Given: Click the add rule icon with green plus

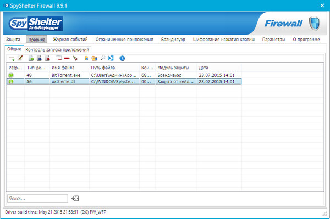Looking at the screenshot, I should 12,58.
